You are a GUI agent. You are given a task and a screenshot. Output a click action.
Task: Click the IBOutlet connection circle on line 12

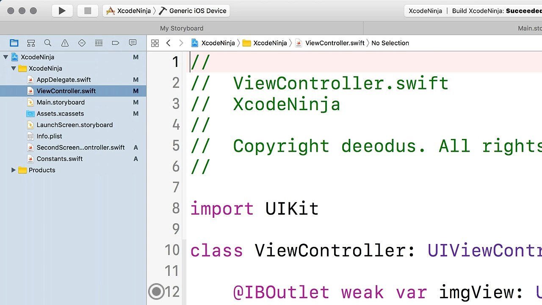coord(157,291)
